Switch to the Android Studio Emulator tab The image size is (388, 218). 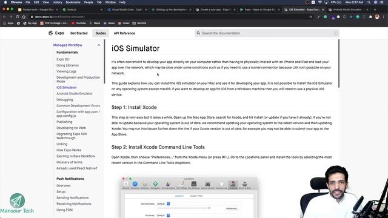click(348, 10)
